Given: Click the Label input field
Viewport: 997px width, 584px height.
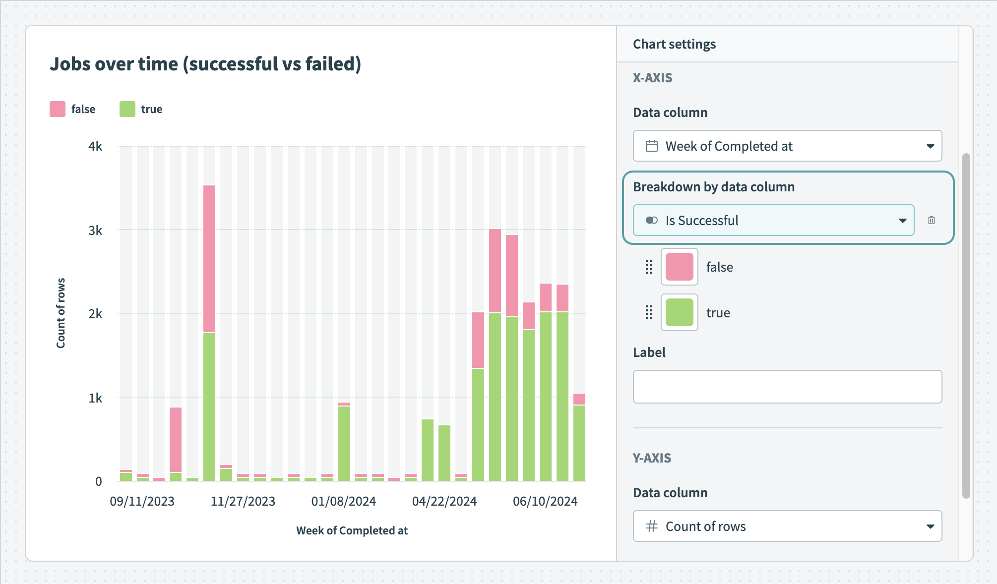Looking at the screenshot, I should (787, 387).
